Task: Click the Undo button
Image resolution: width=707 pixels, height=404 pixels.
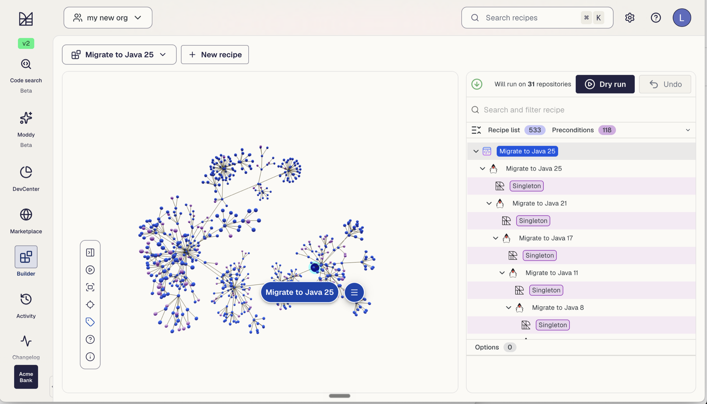Action: [x=665, y=84]
